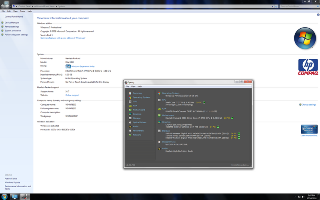Open Remote settings from the left pane
Image resolution: width=320 pixels, height=200 pixels.
click(12, 27)
